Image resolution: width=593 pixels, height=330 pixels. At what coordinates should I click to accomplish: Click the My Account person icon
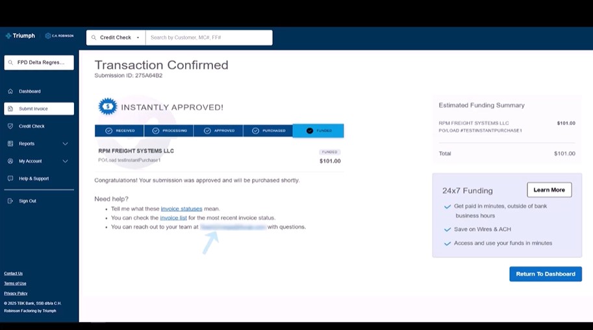(10, 161)
